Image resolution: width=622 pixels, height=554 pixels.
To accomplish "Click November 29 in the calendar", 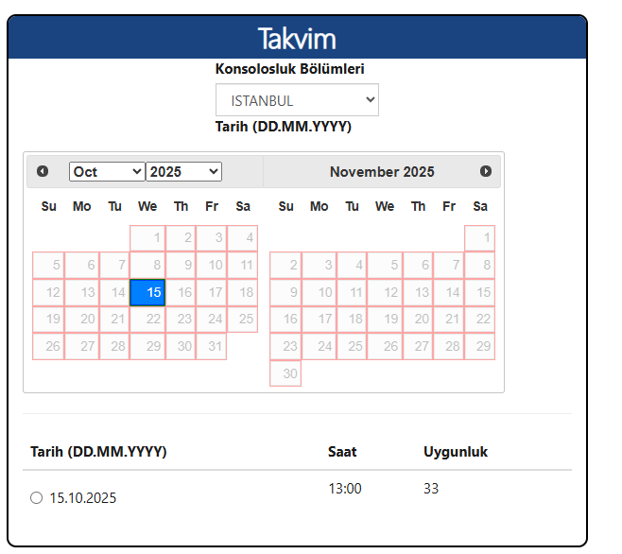I will (x=479, y=346).
